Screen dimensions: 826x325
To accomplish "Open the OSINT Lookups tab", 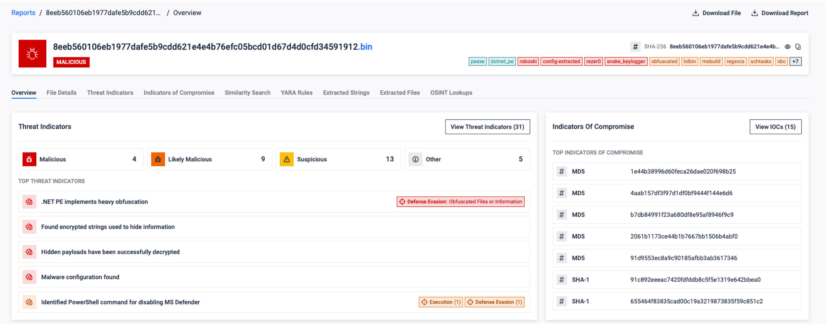I will point(451,93).
